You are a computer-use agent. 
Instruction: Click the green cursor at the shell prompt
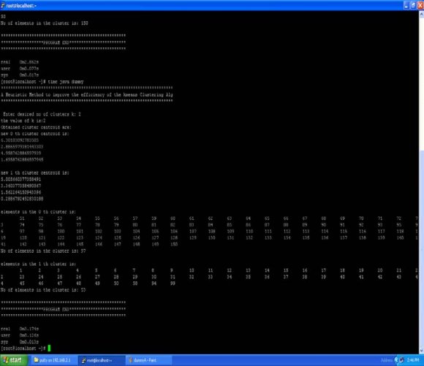(49, 348)
